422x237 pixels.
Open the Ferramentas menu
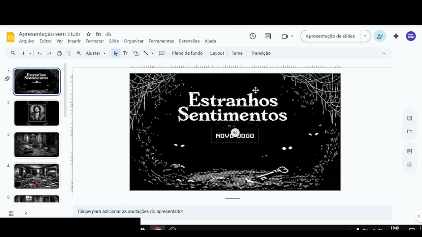point(161,41)
